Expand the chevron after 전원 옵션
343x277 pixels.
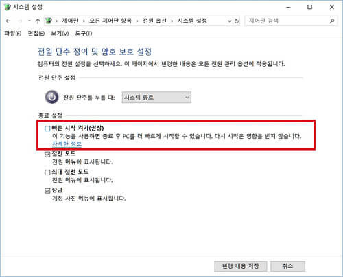click(172, 21)
